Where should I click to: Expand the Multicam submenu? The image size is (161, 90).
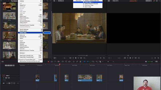30,53
